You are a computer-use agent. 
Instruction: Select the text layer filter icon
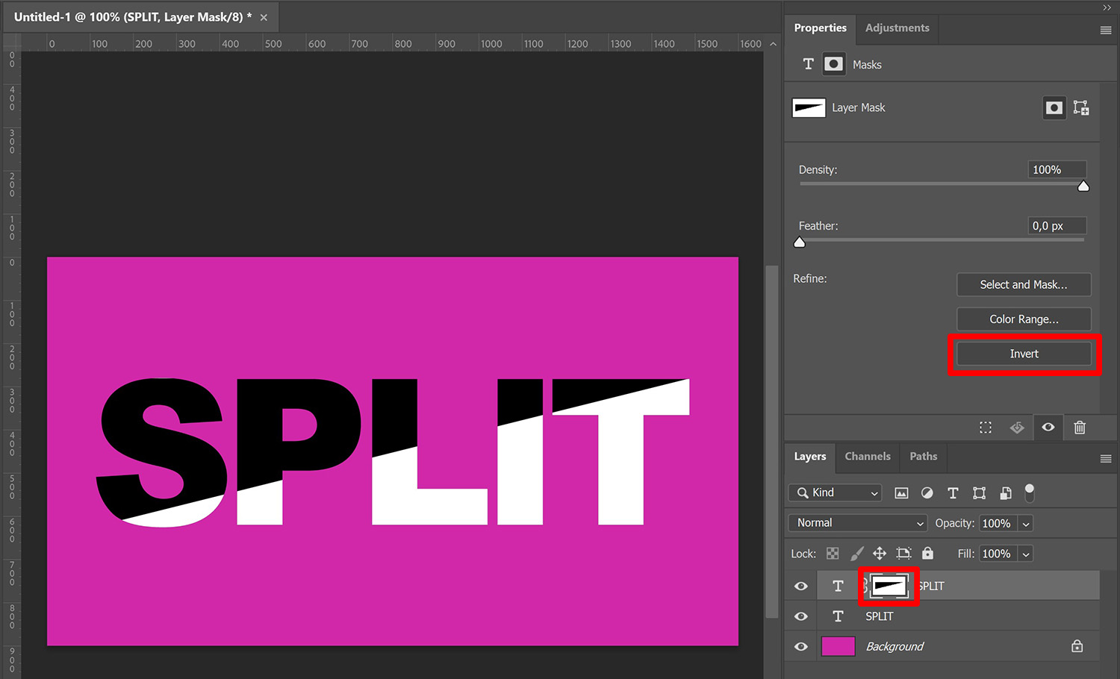[953, 492]
